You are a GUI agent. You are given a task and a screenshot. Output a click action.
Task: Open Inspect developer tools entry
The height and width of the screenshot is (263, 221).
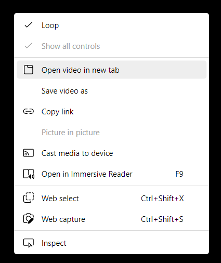[x=111, y=243]
